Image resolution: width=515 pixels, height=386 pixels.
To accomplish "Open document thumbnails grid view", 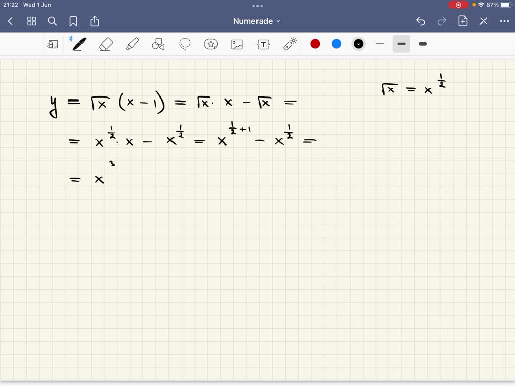I will [31, 21].
